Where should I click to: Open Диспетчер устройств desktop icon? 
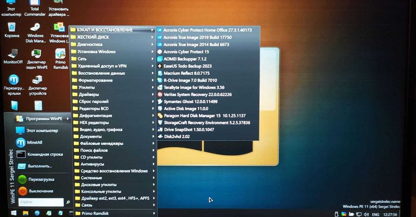click(37, 85)
